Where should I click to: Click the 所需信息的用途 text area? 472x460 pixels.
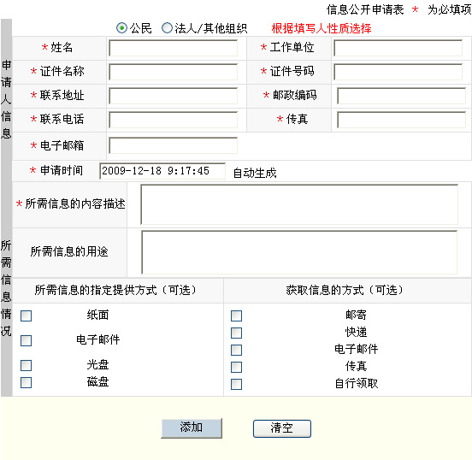coord(299,252)
